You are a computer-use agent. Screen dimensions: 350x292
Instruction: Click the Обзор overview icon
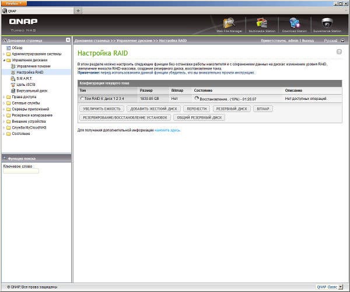click(x=9, y=48)
